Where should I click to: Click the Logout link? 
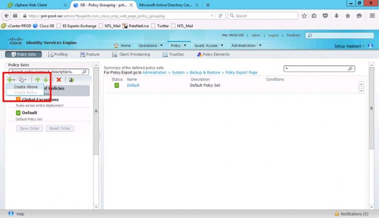click(273, 35)
